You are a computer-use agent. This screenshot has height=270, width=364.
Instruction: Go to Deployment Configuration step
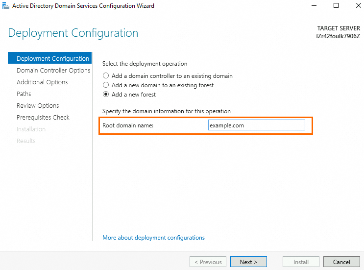[x=49, y=58]
